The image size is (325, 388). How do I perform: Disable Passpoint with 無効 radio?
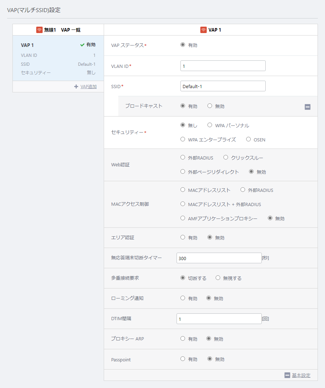pyautogui.click(x=210, y=359)
